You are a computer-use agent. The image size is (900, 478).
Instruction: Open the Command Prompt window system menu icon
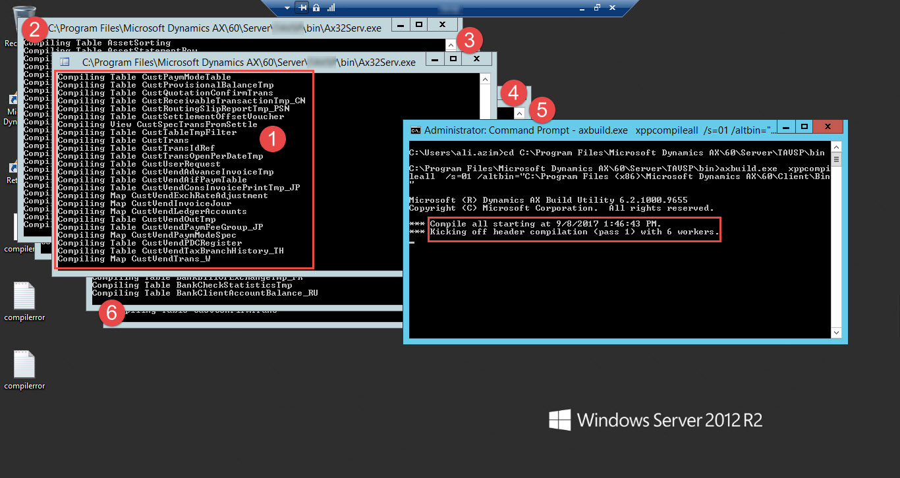(416, 130)
